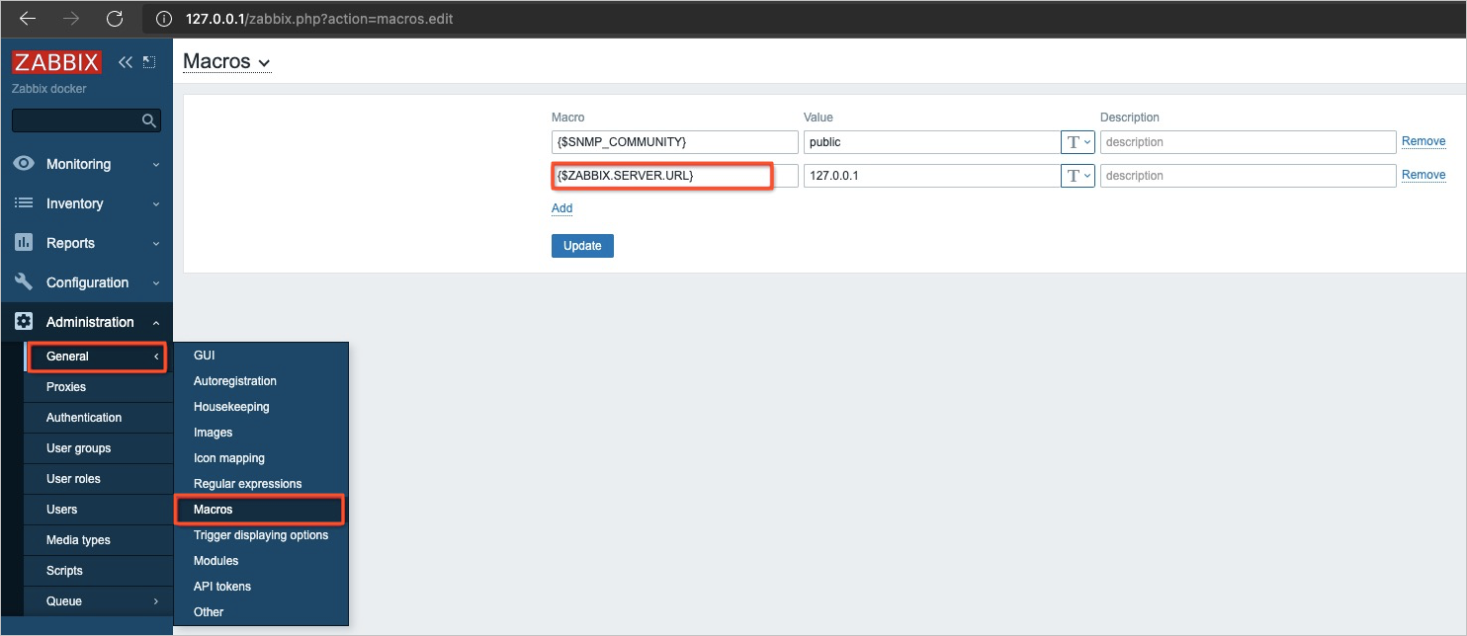The image size is (1467, 636).
Task: Click the ZABBIX logo
Action: (x=55, y=61)
